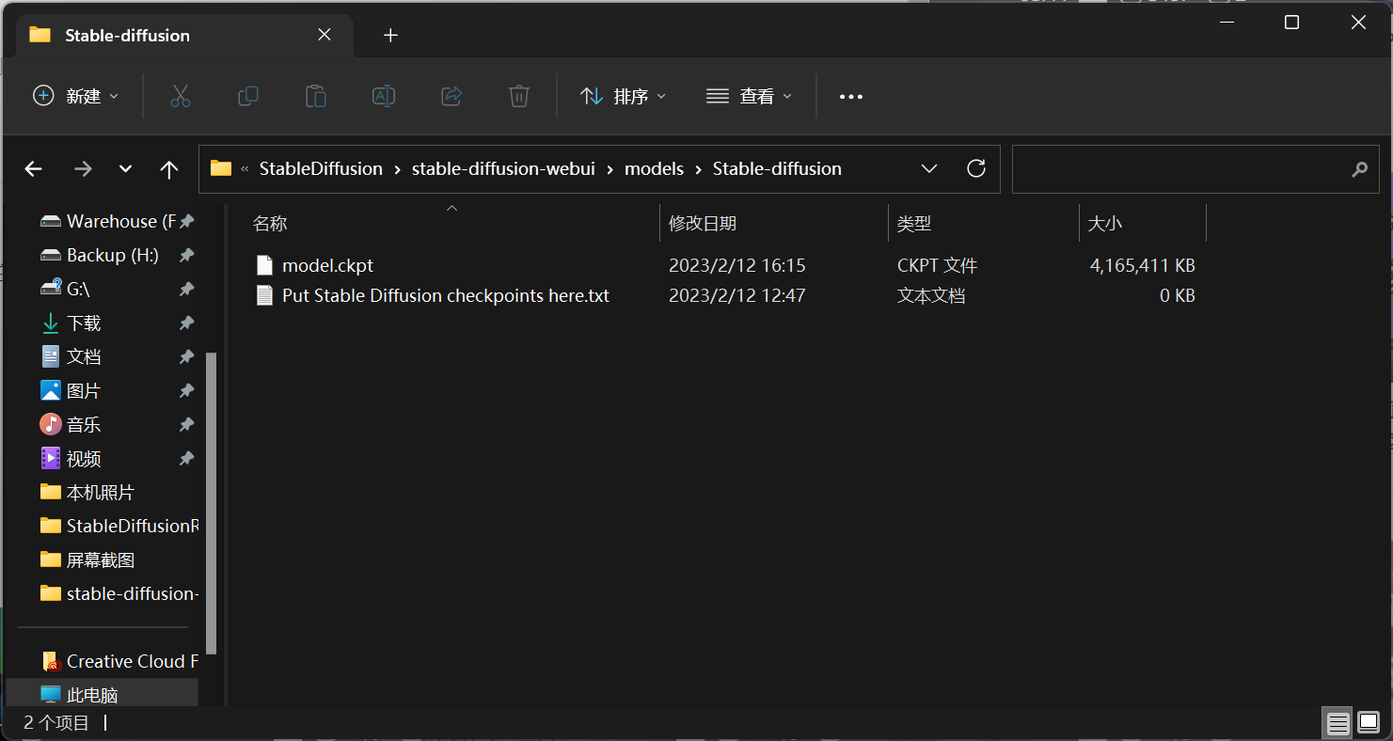
Task: Navigate to stable-diffusion-webui in breadcrumb
Action: tap(503, 169)
